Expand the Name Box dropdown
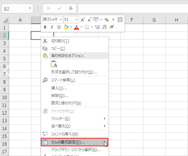Viewport: 188px width, 156px height. pos(30,8)
